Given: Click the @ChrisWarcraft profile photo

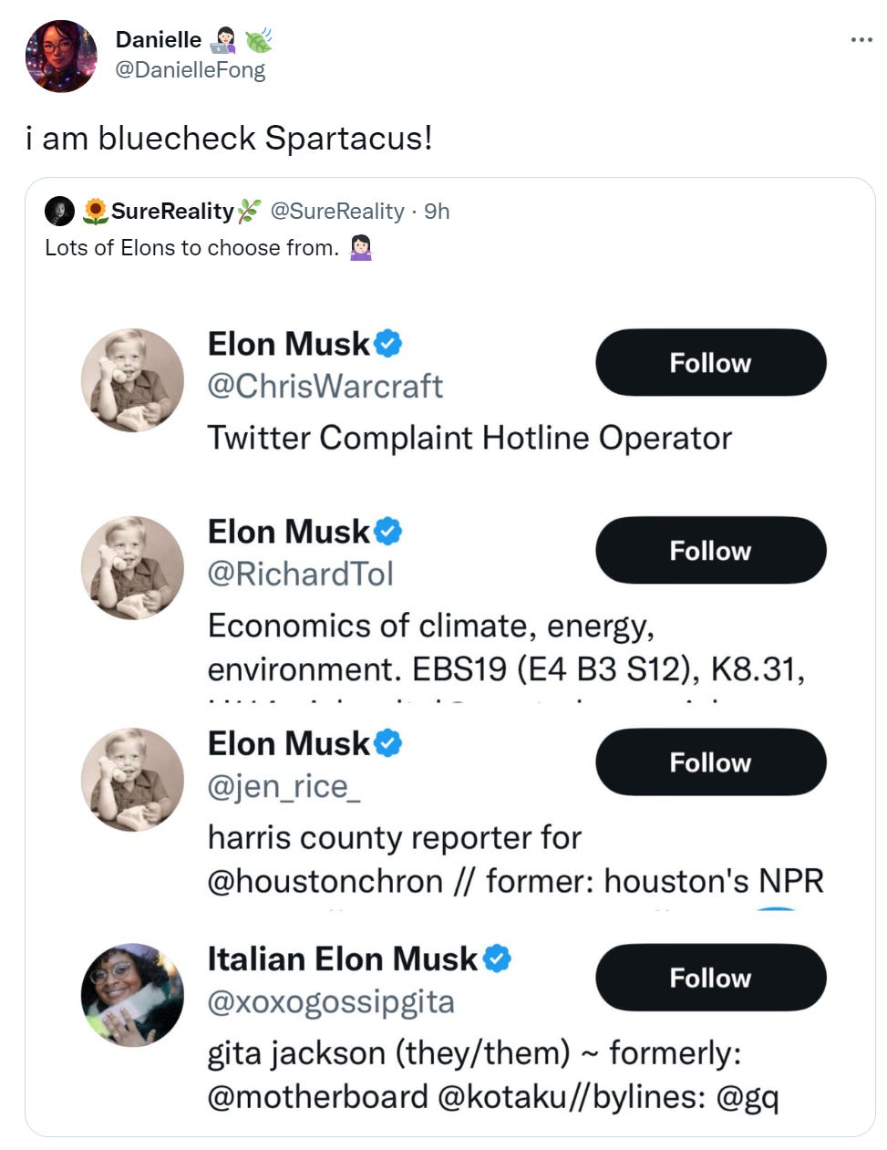Looking at the screenshot, I should coord(132,379).
